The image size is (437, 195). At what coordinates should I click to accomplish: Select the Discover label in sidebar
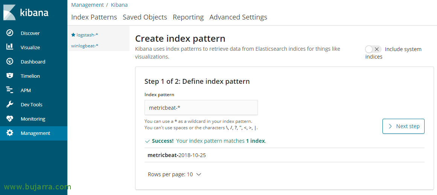30,33
